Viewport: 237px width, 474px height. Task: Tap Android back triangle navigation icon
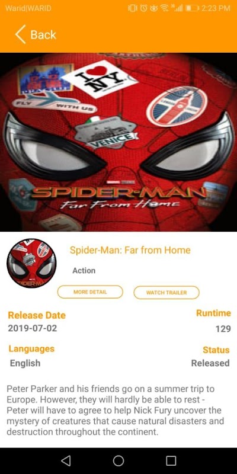(66, 461)
